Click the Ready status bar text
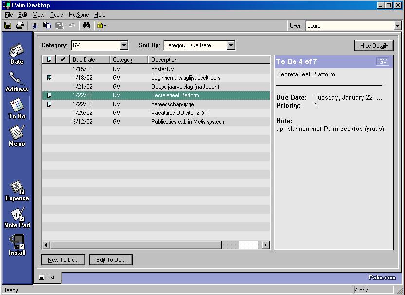The width and height of the screenshot is (405, 295). (10, 290)
